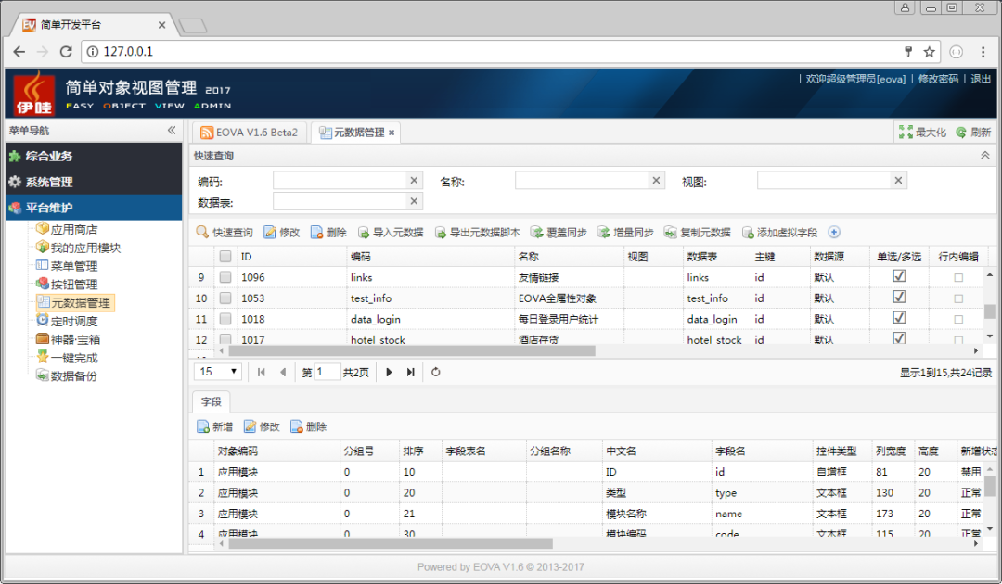Click 导出元数据脚本 export button
Image resolution: width=1002 pixels, height=584 pixels.
pyautogui.click(x=477, y=233)
